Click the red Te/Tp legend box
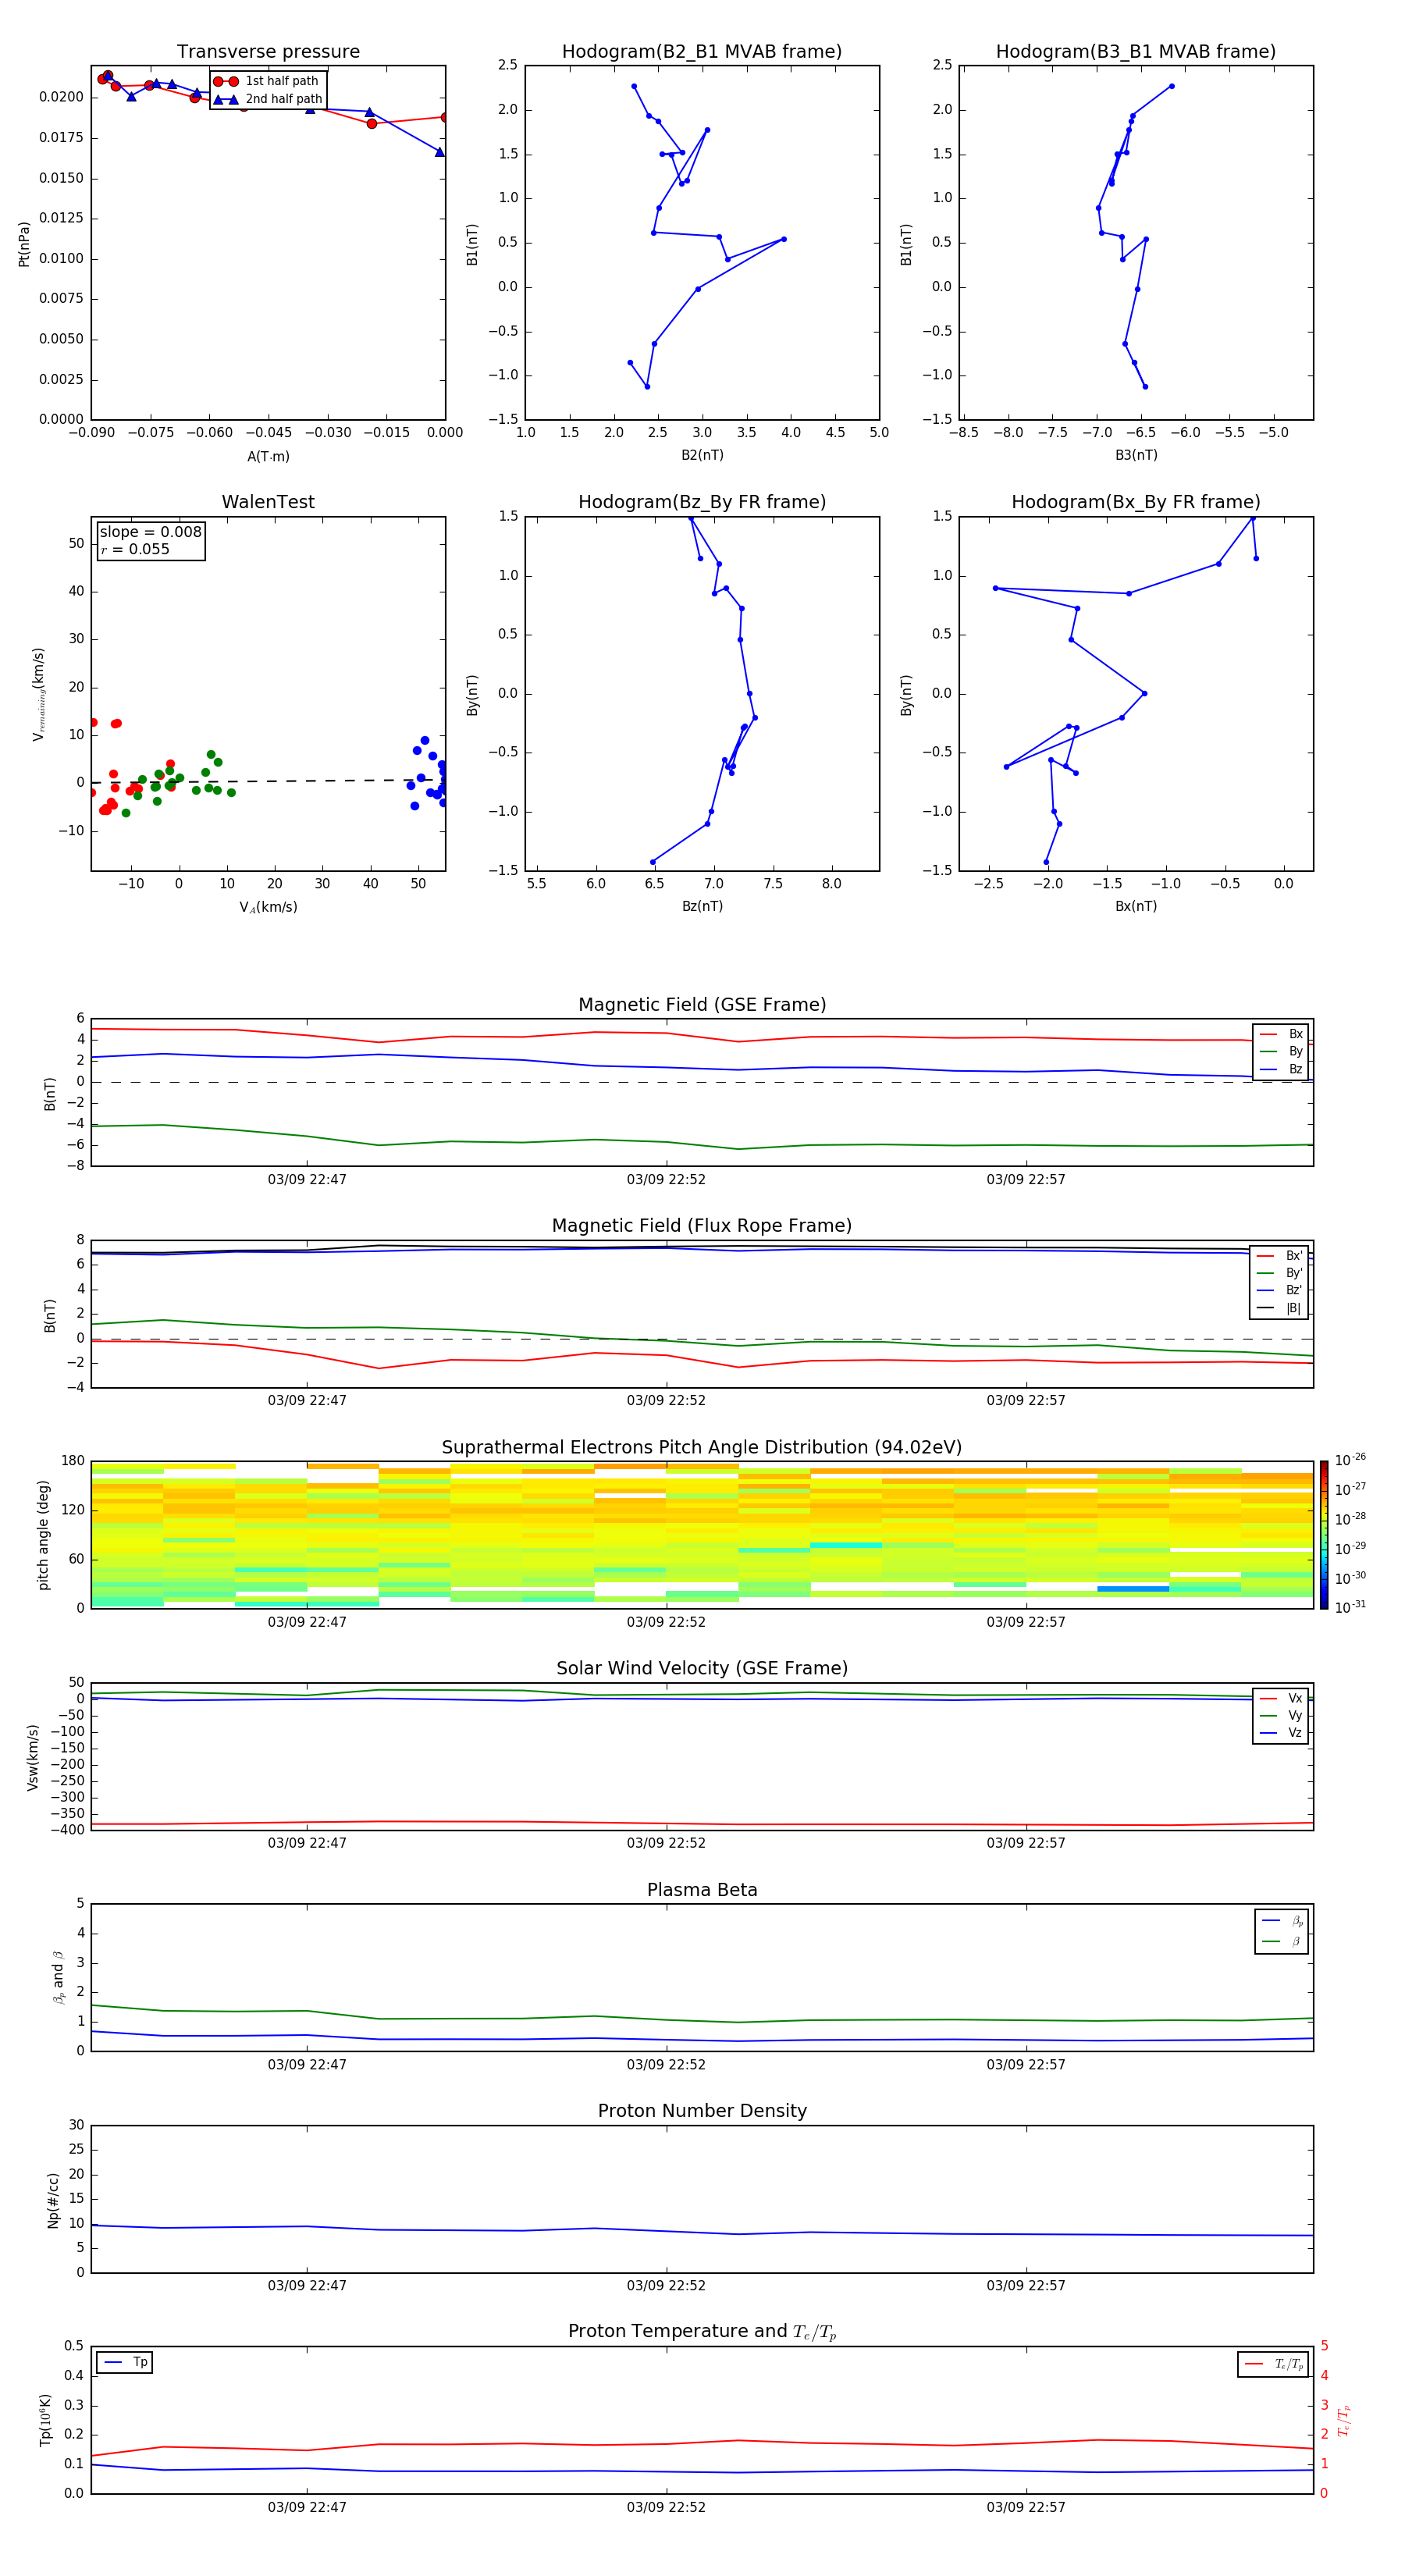 [1272, 2364]
